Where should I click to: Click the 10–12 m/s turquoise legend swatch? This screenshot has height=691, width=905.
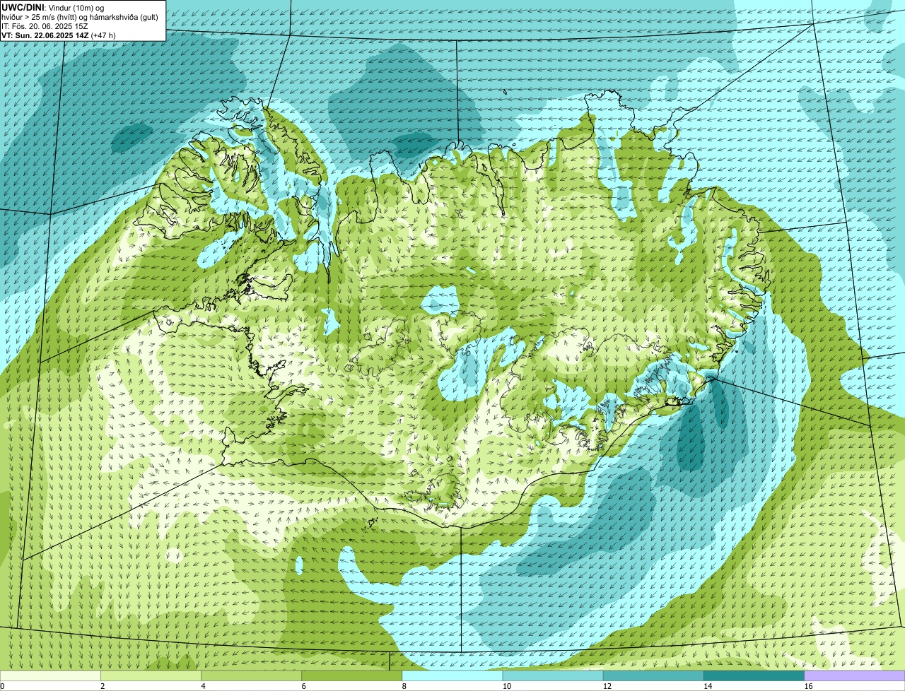[553, 676]
